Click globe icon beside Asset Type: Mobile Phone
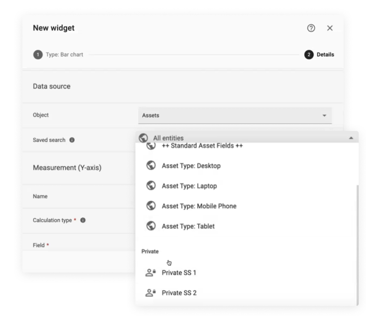Viewport: 366px width, 321px height. tap(150, 206)
